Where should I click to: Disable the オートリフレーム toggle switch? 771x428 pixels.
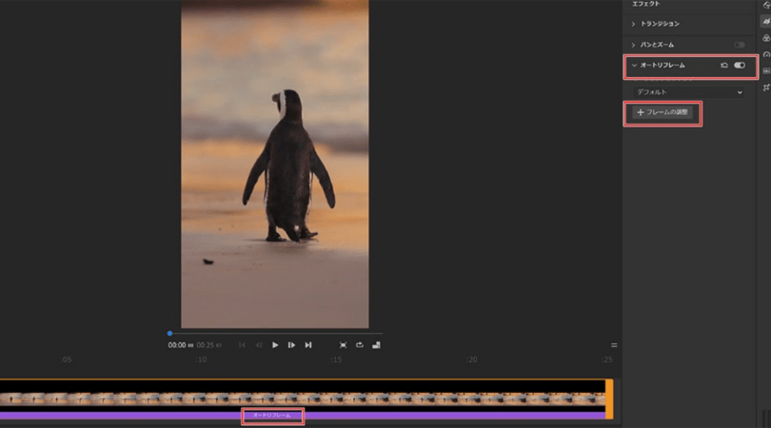point(740,66)
